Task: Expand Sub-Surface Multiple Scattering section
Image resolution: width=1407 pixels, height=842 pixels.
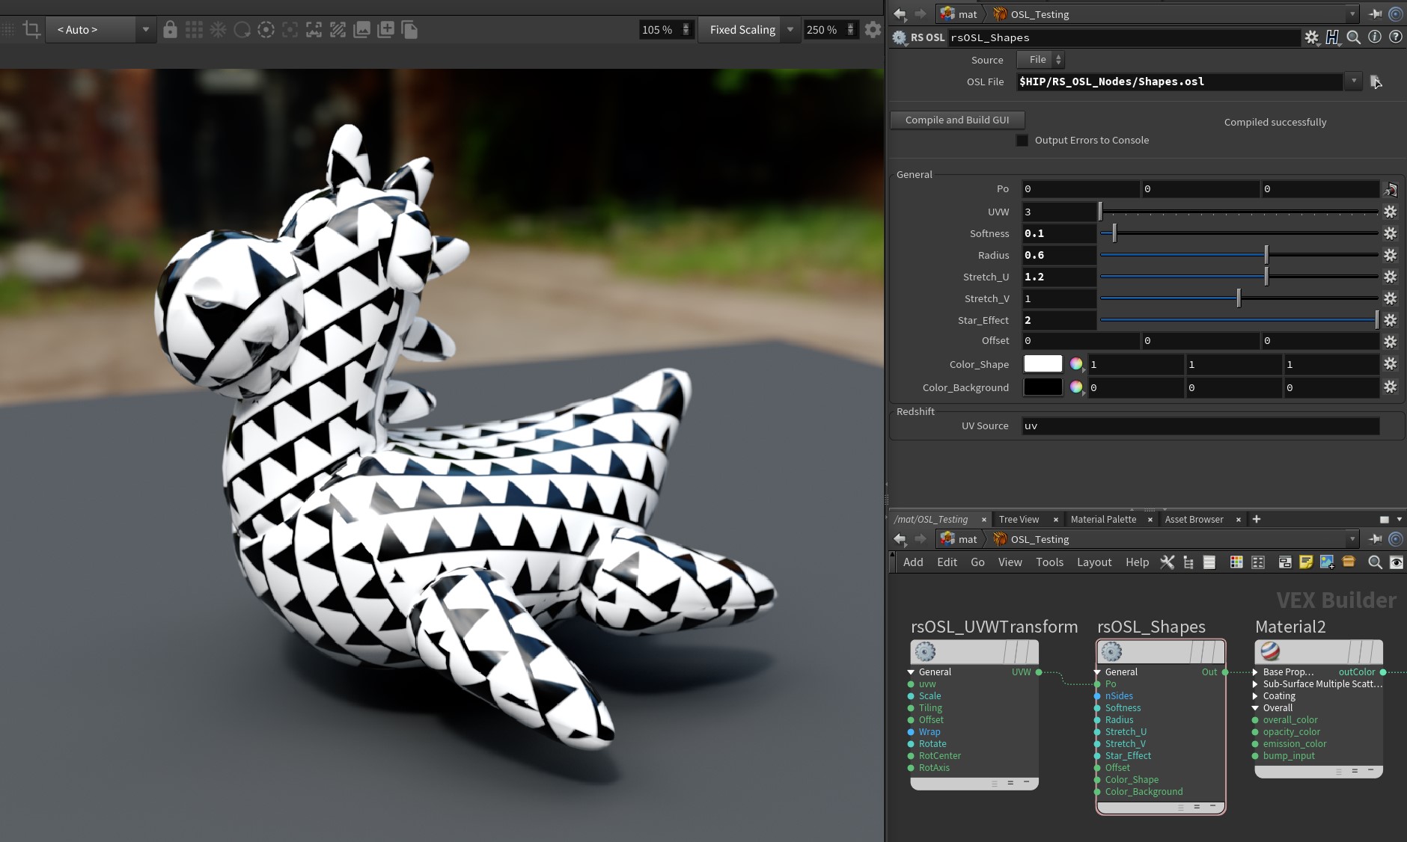Action: pyautogui.click(x=1255, y=684)
